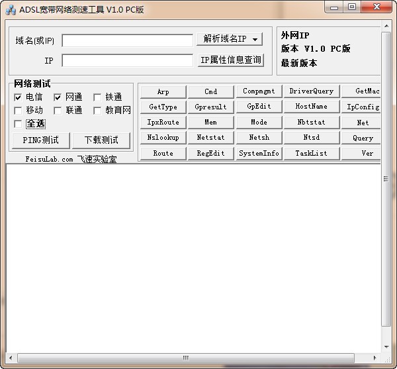Open FeisuLab.com 飞速实验室 link
Image resolution: width=397 pixels, height=369 pixels.
[x=71, y=160]
